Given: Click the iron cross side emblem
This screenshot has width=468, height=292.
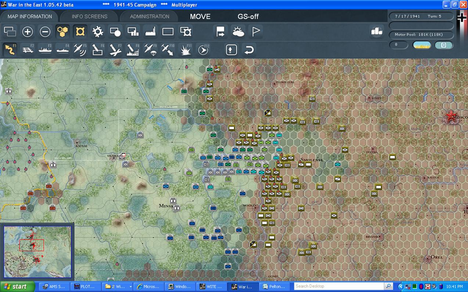Looking at the screenshot, I should [x=462, y=18].
